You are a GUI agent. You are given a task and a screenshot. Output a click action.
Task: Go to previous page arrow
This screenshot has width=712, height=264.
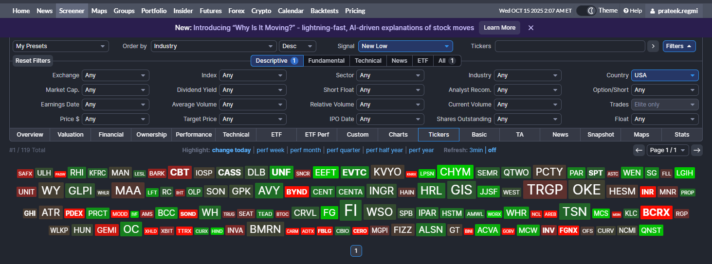(x=639, y=150)
